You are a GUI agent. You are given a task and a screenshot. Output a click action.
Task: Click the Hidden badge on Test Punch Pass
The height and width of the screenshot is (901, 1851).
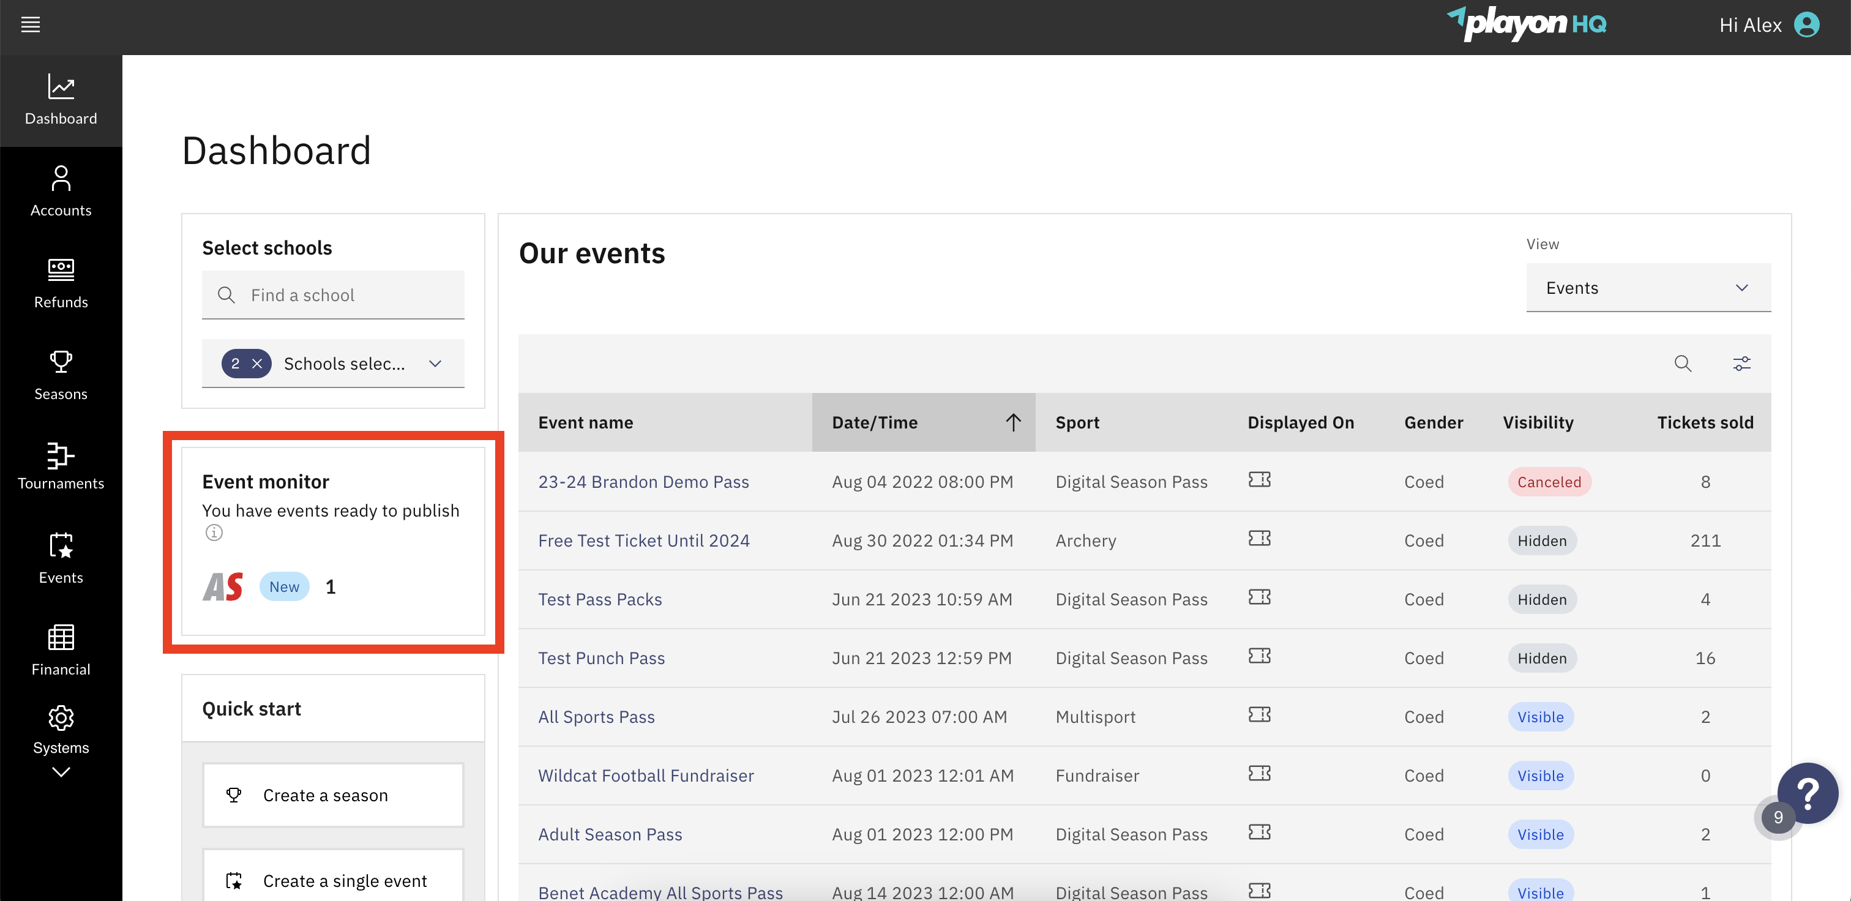click(x=1542, y=657)
